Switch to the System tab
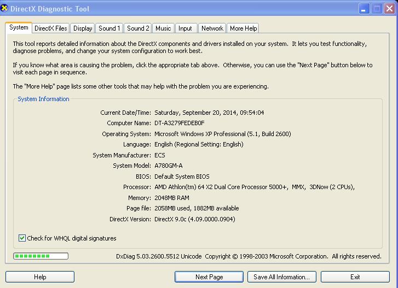Viewport: 398px width, 288px height. (19, 28)
